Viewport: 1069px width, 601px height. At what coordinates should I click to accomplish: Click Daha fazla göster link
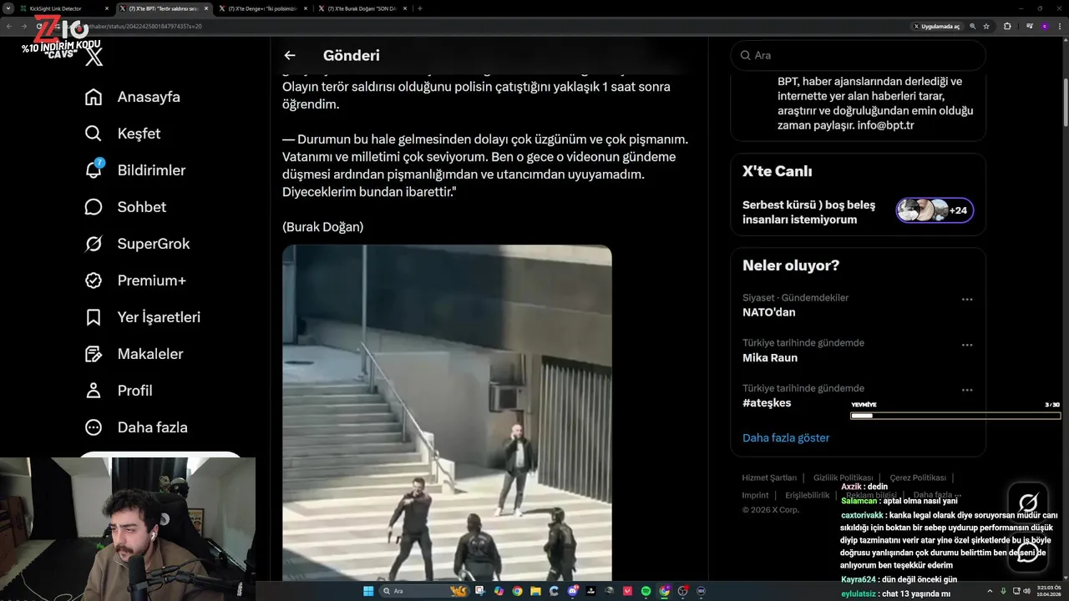tap(786, 437)
